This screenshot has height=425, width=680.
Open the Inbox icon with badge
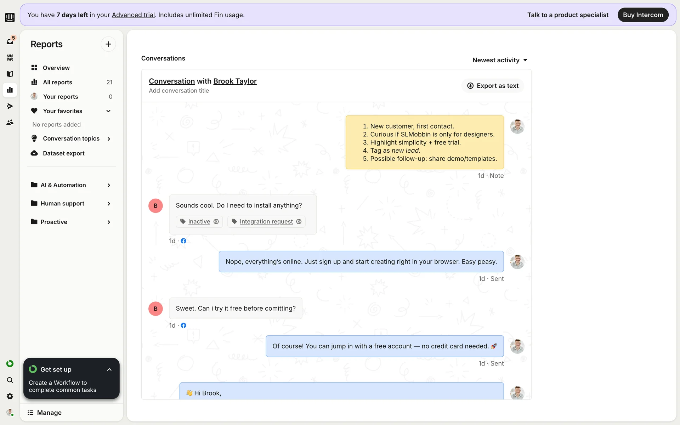pyautogui.click(x=10, y=41)
